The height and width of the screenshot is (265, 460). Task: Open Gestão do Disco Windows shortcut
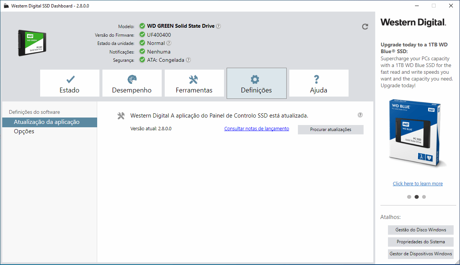pos(421,230)
